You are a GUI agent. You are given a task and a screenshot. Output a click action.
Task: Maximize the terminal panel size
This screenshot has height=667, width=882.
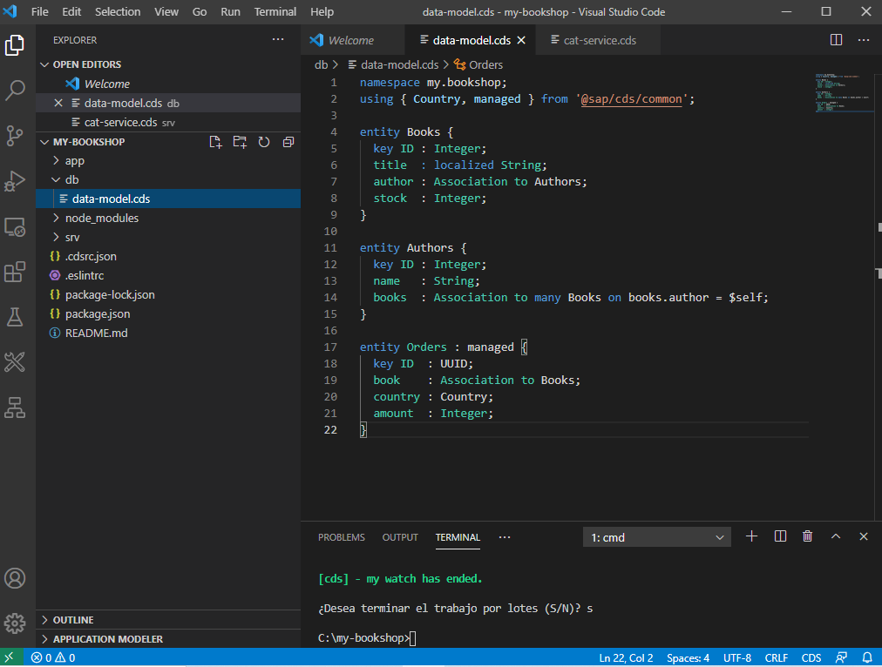pos(836,537)
